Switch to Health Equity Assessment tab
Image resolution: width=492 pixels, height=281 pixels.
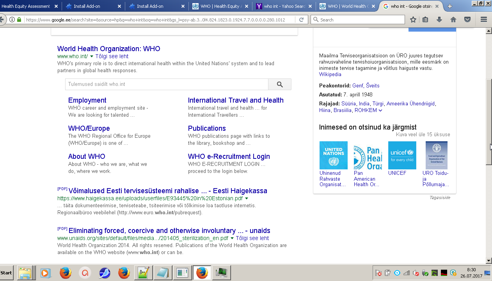click(x=26, y=6)
